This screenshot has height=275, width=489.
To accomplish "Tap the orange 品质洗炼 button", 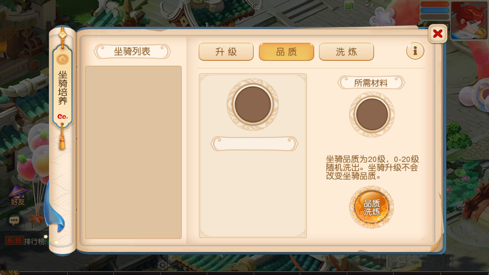I will click(x=372, y=207).
